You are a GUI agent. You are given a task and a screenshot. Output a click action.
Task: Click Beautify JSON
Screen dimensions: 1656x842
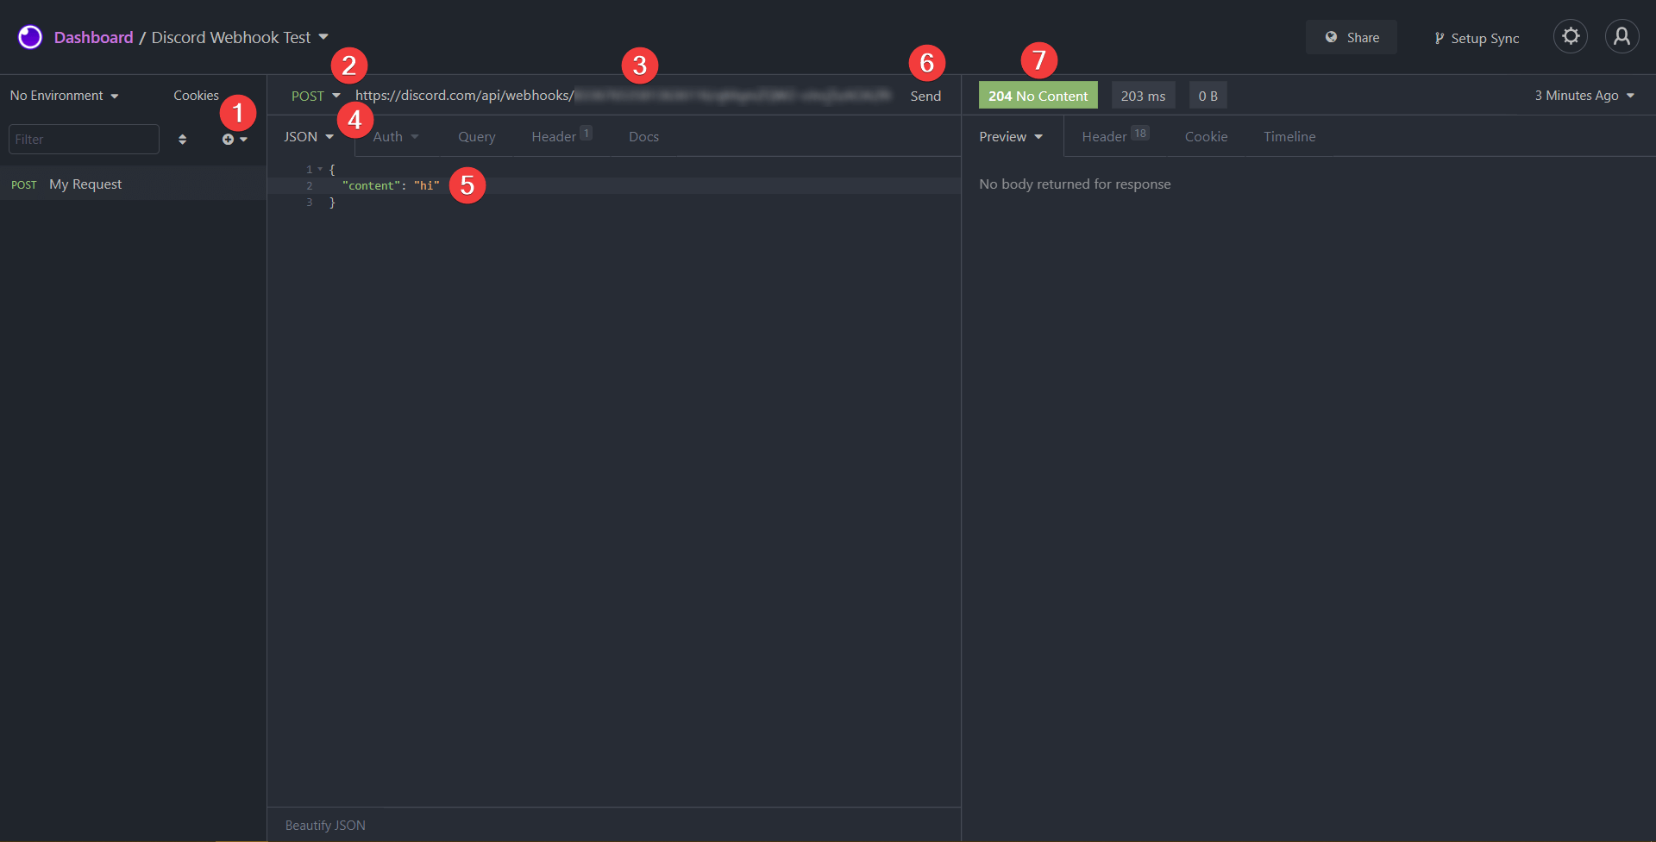click(x=325, y=825)
